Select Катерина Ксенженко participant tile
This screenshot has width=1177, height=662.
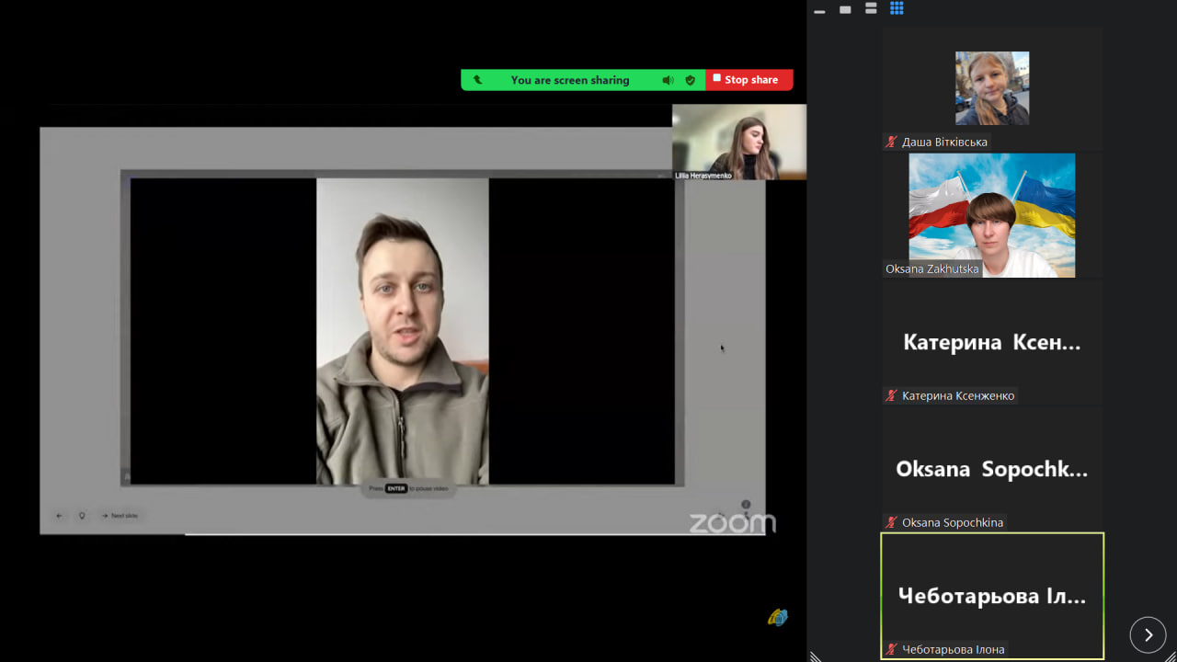click(x=992, y=342)
